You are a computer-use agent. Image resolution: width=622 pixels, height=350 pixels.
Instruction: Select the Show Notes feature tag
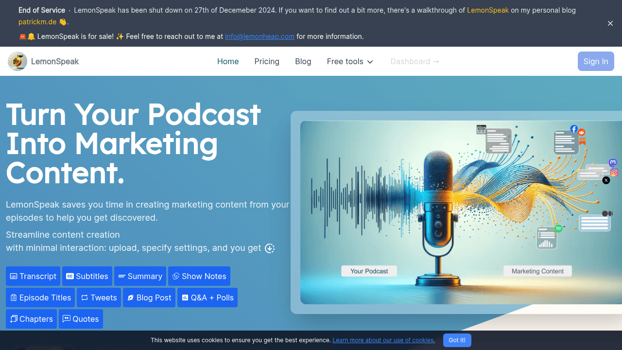point(199,276)
